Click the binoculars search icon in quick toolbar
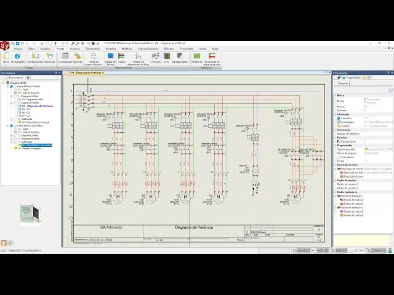The width and height of the screenshot is (394, 295). click(93, 44)
